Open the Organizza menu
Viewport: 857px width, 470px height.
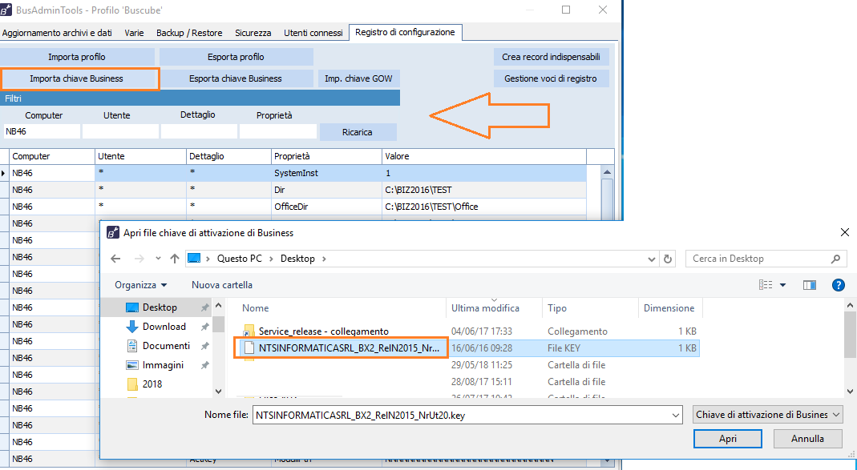pos(140,285)
